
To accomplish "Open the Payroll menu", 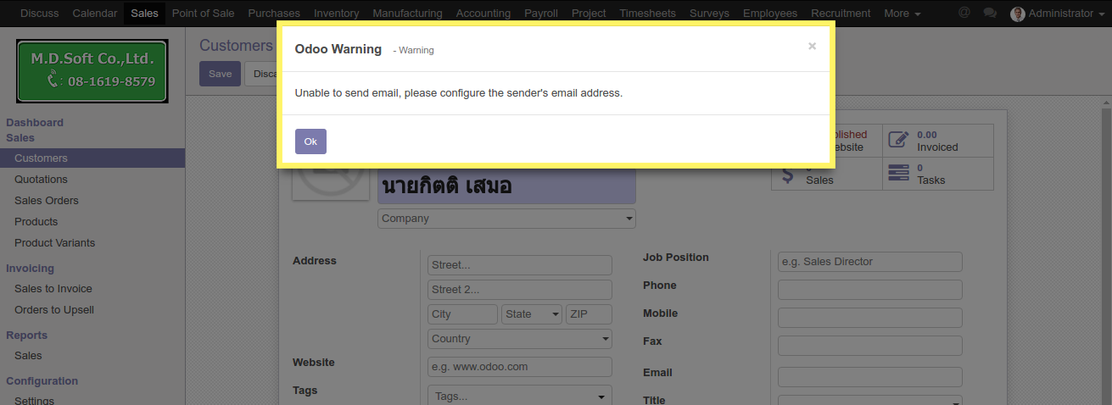I will [541, 14].
